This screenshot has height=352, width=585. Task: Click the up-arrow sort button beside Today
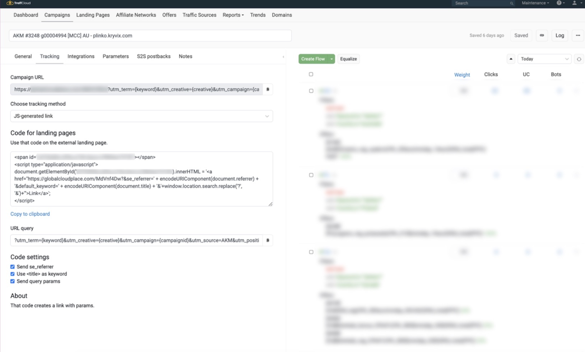point(511,59)
